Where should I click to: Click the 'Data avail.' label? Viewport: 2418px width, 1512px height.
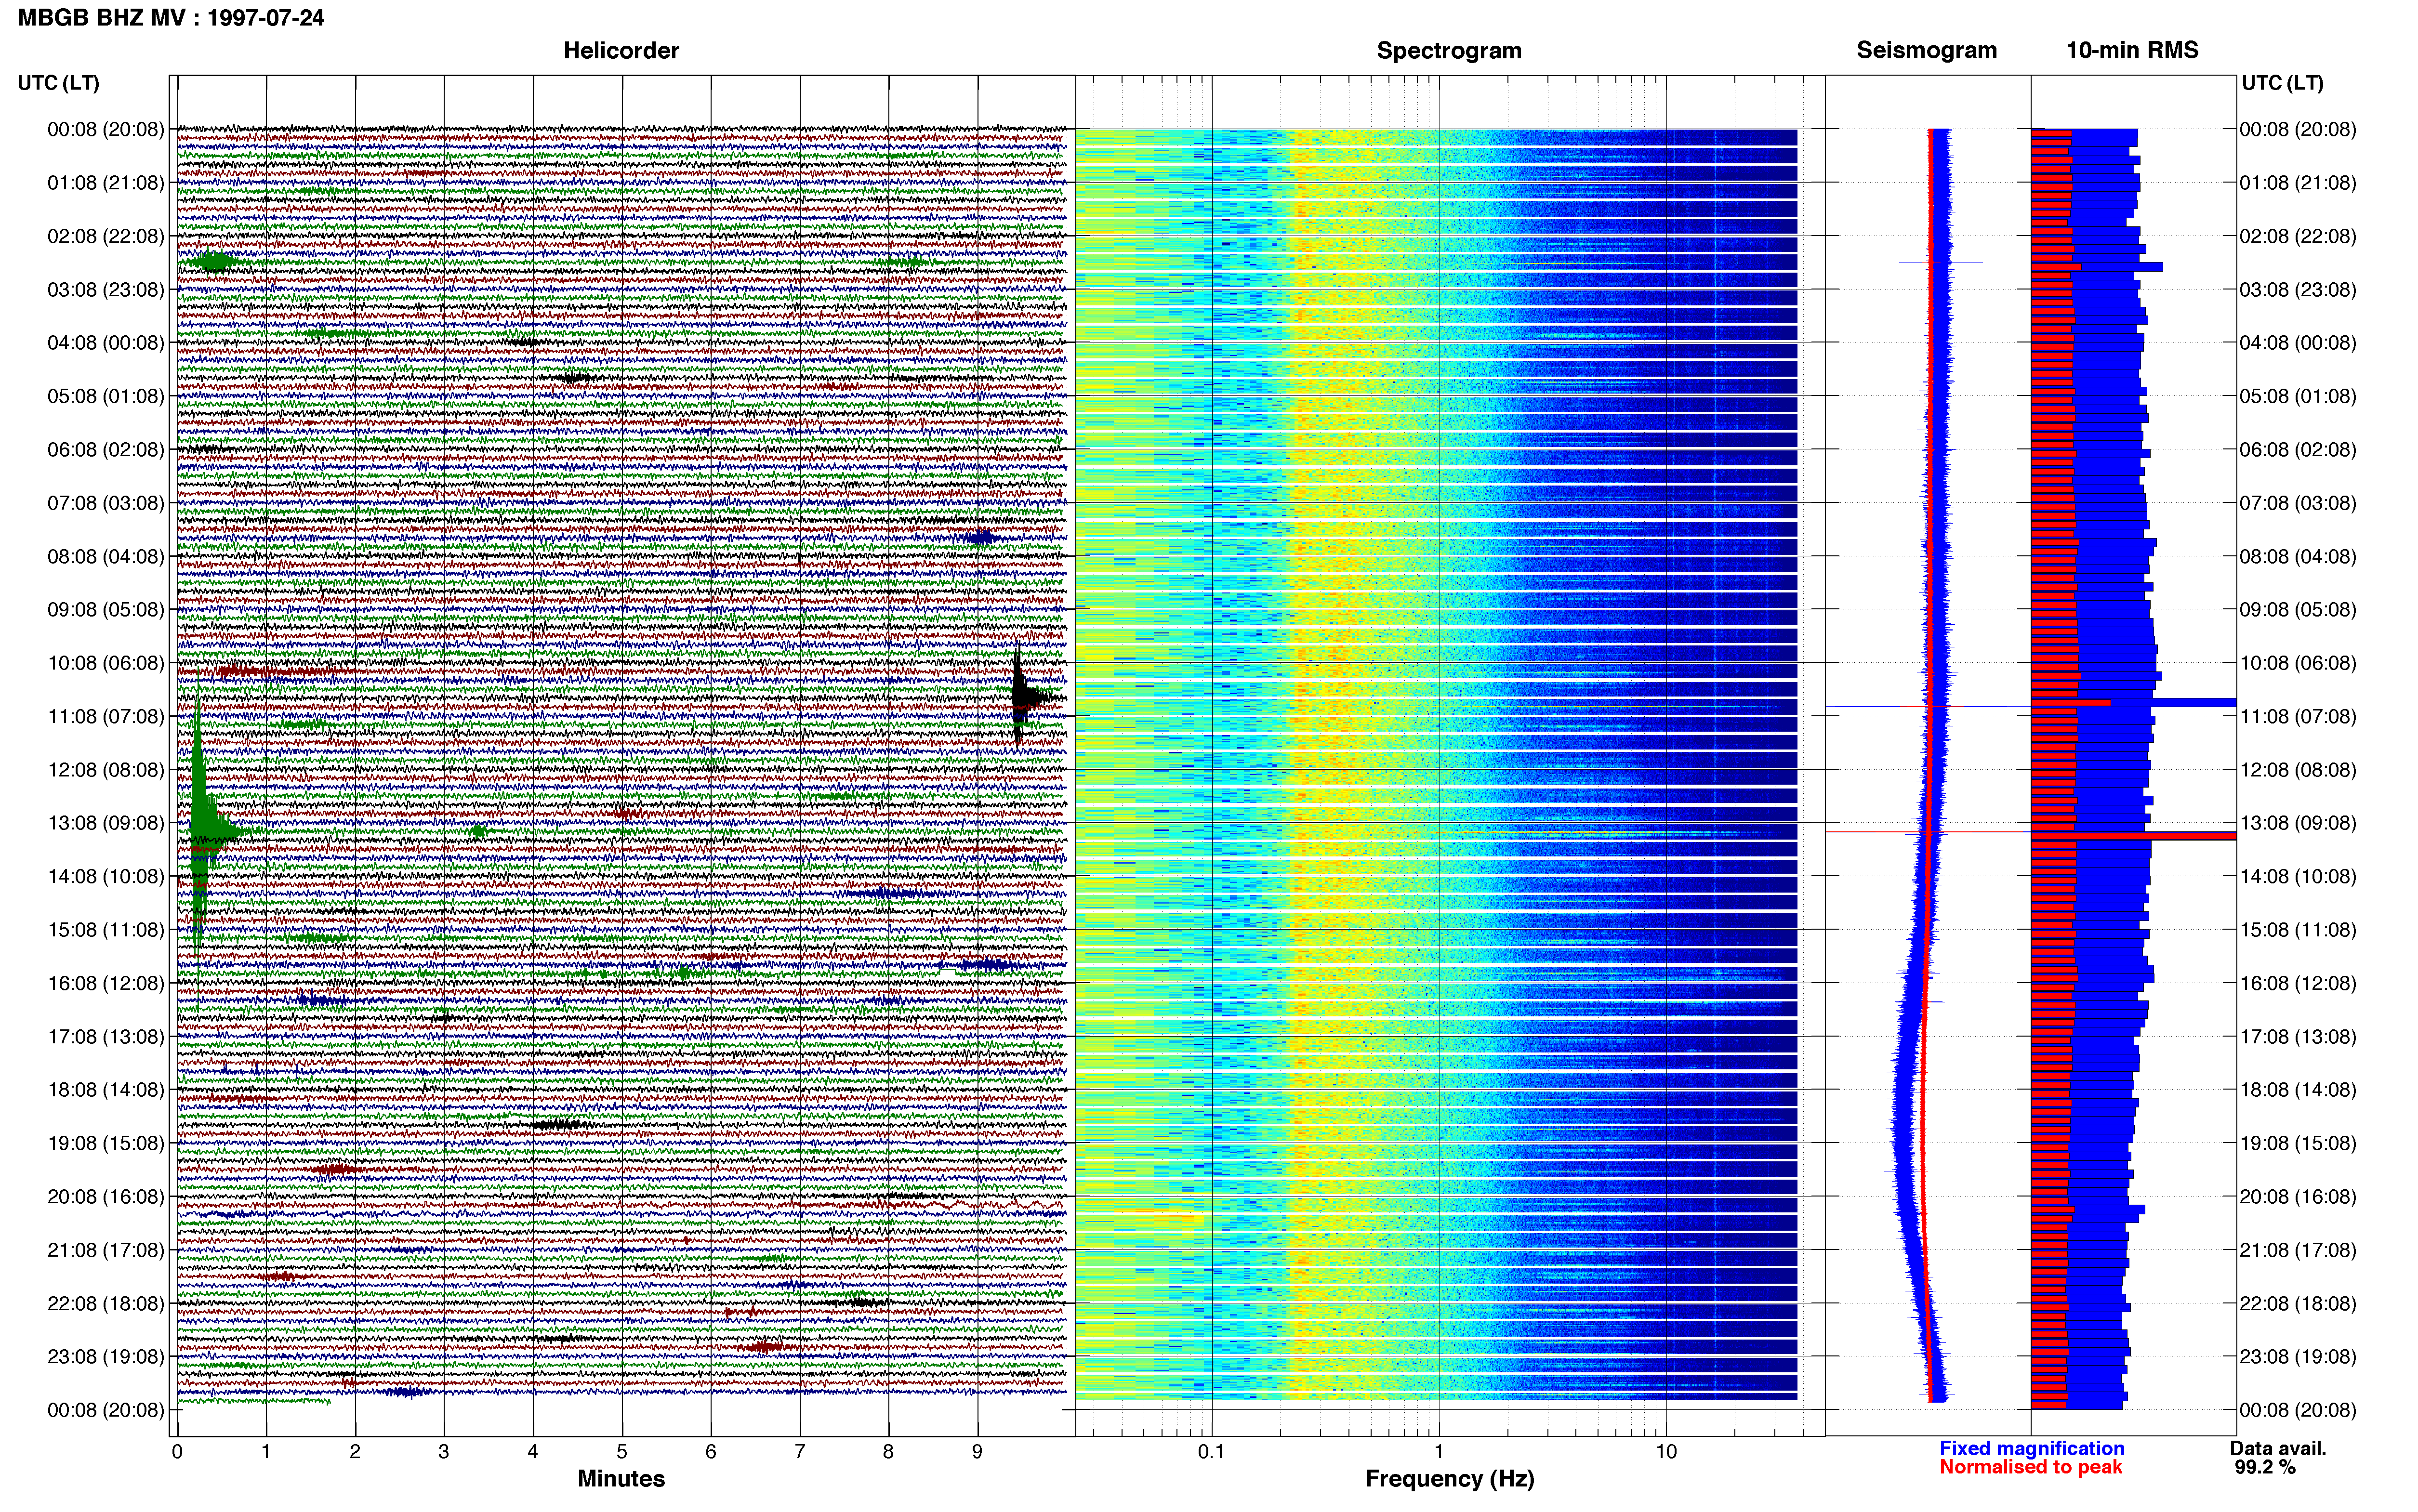(x=2278, y=1448)
